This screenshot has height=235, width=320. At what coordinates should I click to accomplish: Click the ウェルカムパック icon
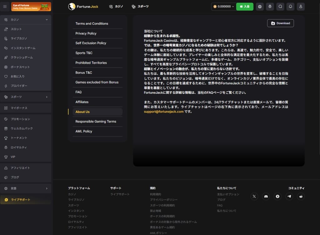click(6, 128)
